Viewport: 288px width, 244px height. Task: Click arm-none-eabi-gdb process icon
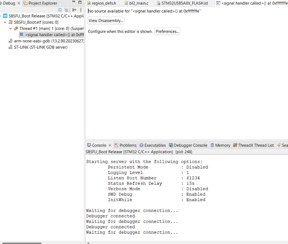pyautogui.click(x=10, y=41)
